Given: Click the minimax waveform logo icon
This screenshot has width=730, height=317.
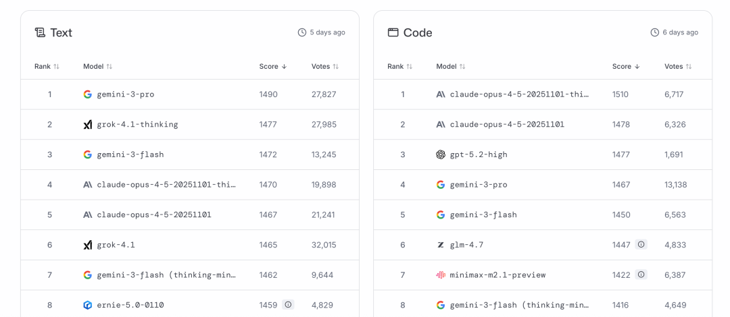Looking at the screenshot, I should (441, 275).
